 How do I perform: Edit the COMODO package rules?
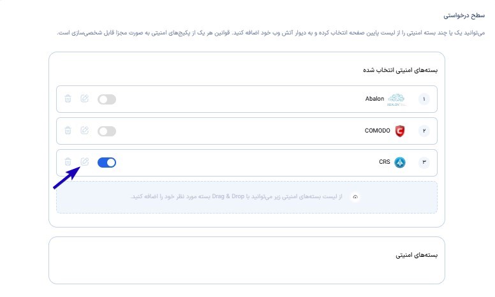pyautogui.click(x=84, y=130)
